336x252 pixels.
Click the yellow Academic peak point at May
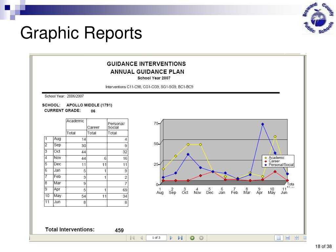pyautogui.click(x=275, y=136)
